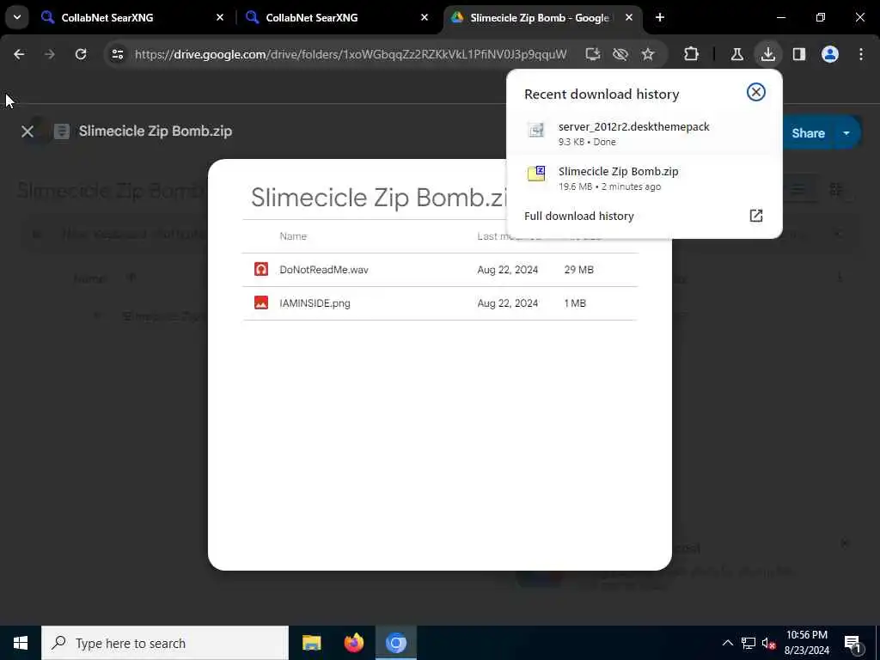Image resolution: width=880 pixels, height=660 pixels.
Task: Open Slimecicle Zip Bomb.zip download entry
Action: [645, 178]
